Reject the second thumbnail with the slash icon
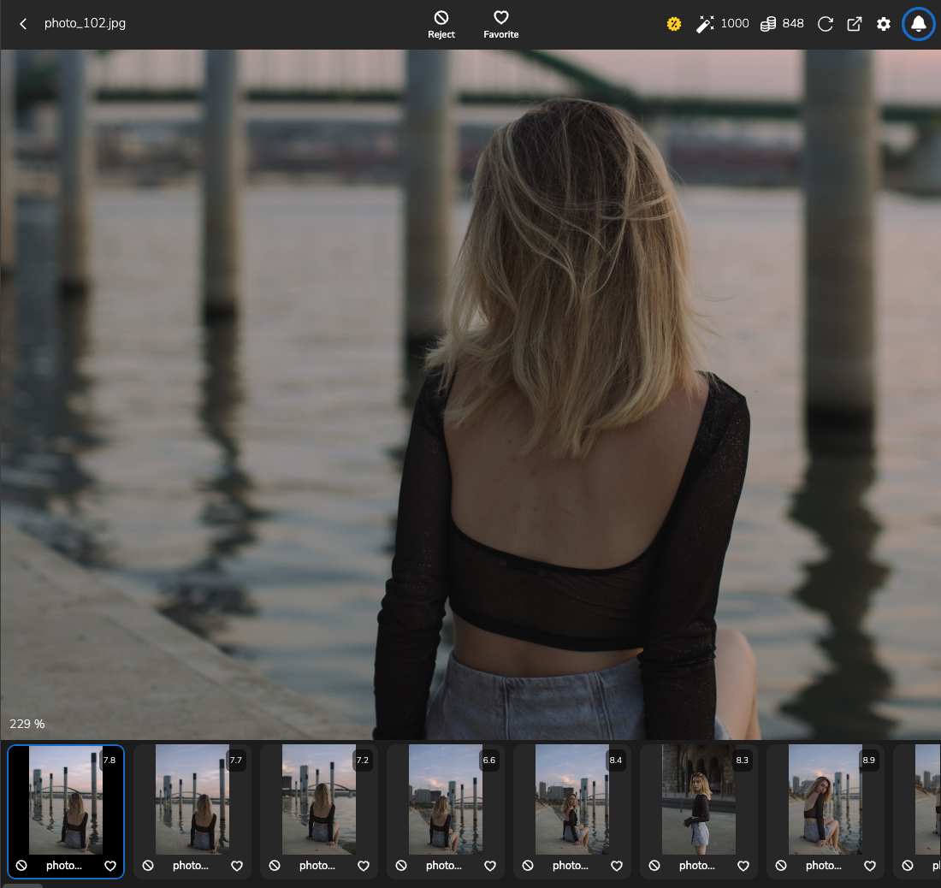Image resolution: width=941 pixels, height=888 pixels. pos(148,866)
